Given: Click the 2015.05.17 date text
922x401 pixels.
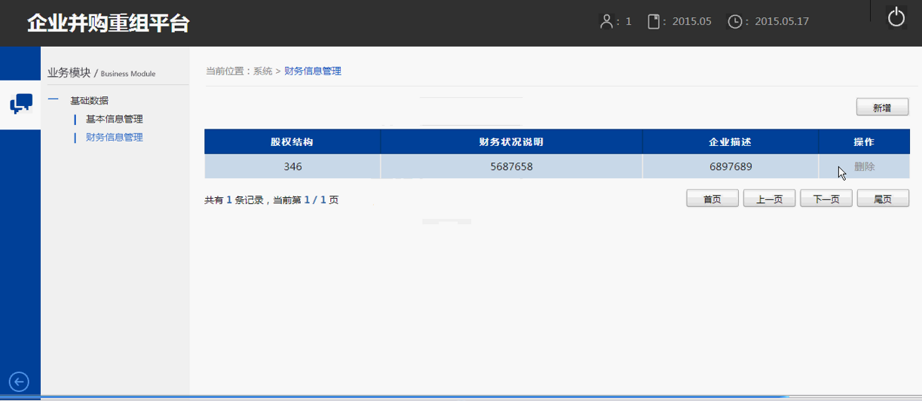Looking at the screenshot, I should [x=782, y=21].
